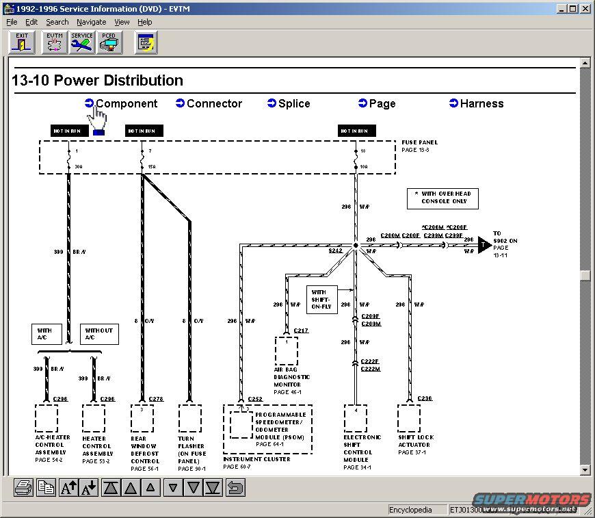Jump to top of document icon

(x=111, y=487)
